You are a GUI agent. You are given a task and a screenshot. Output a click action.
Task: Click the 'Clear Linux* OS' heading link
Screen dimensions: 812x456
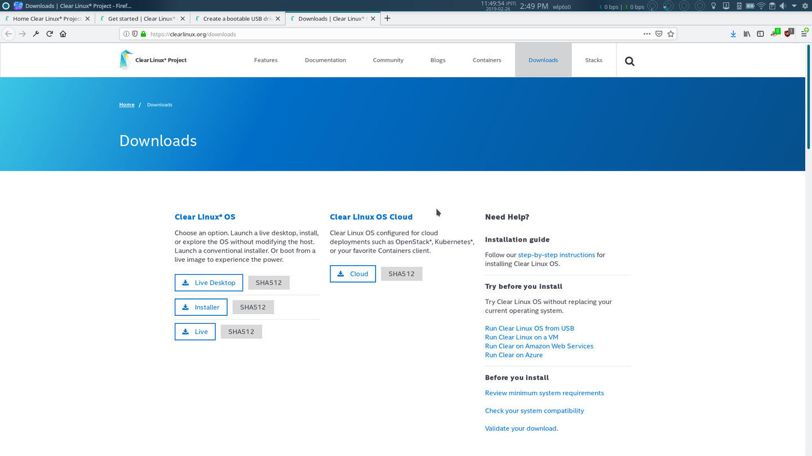pos(205,217)
